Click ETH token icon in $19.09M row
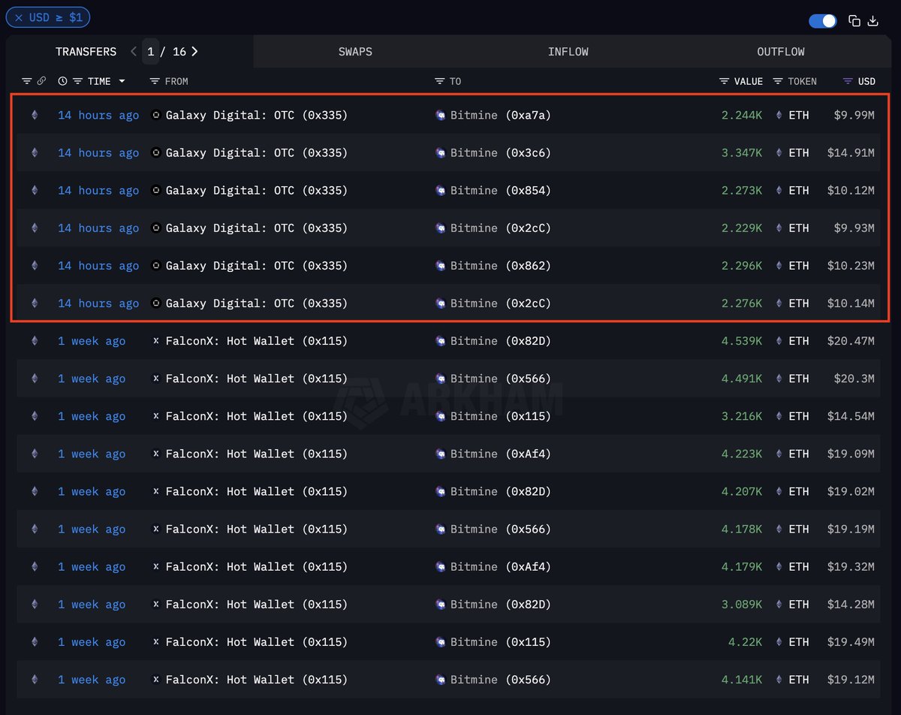The image size is (901, 715). 779,454
